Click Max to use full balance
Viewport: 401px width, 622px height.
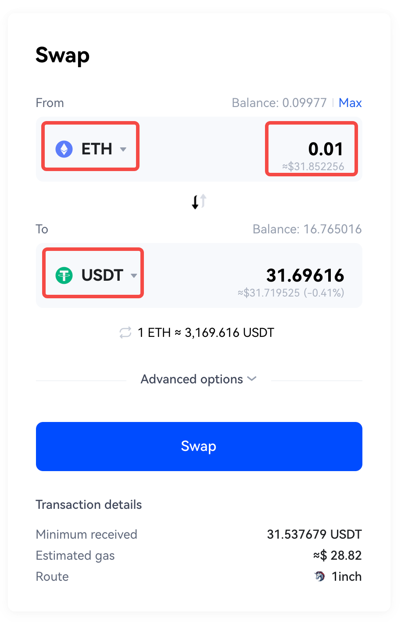[x=350, y=103]
